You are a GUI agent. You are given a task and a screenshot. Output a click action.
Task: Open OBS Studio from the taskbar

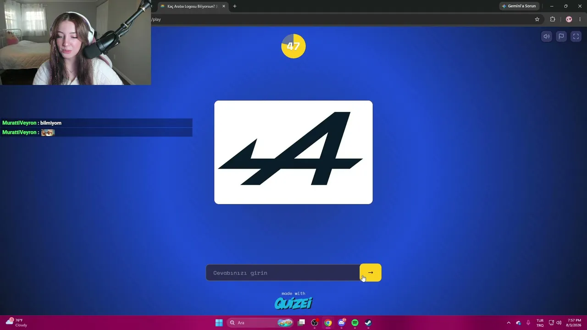click(x=315, y=323)
